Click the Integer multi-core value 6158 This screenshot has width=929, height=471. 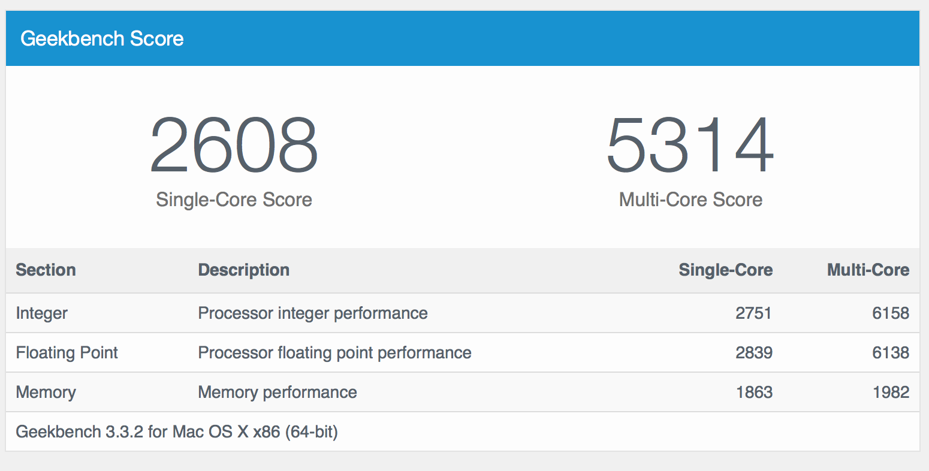point(891,313)
